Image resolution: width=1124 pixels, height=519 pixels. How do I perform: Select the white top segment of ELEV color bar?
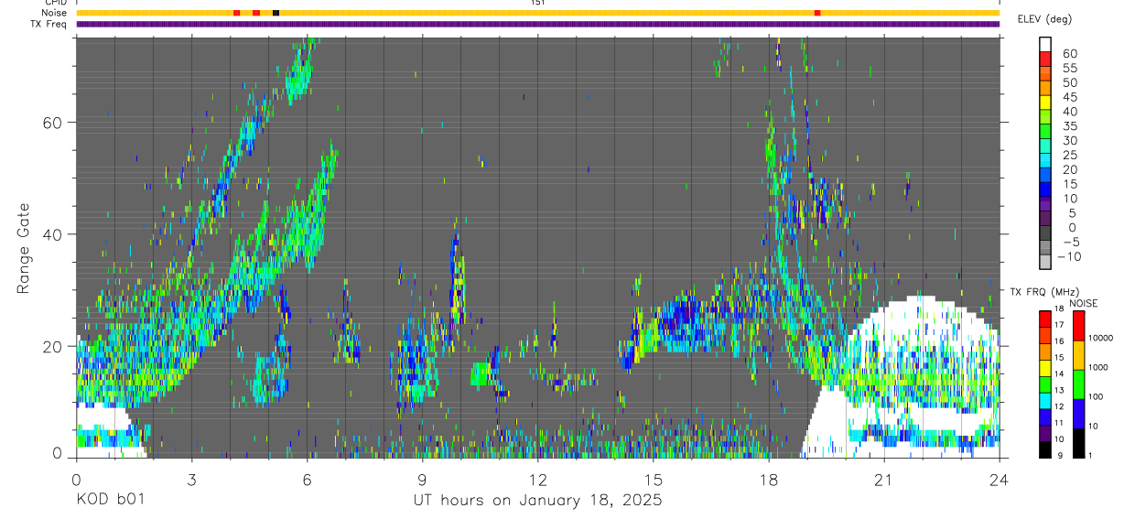(1045, 44)
